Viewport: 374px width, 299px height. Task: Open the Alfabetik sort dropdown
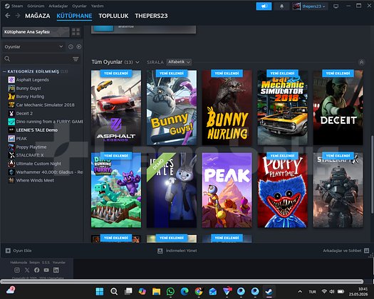179,62
